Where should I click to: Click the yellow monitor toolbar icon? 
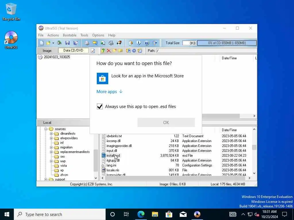95,43
